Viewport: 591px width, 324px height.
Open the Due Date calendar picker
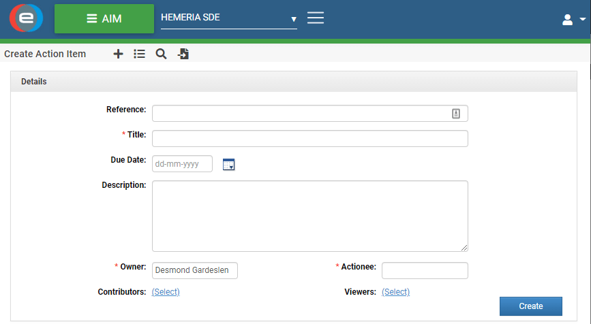pyautogui.click(x=228, y=164)
